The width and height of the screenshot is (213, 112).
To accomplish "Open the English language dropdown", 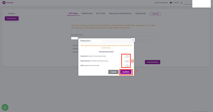I will coord(176,2).
